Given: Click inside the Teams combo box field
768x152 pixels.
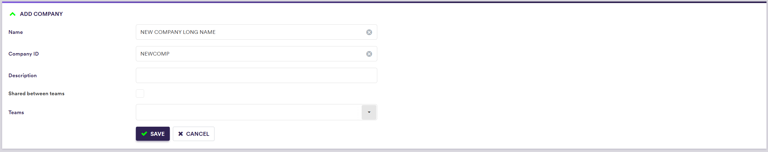Looking at the screenshot, I should [x=248, y=112].
